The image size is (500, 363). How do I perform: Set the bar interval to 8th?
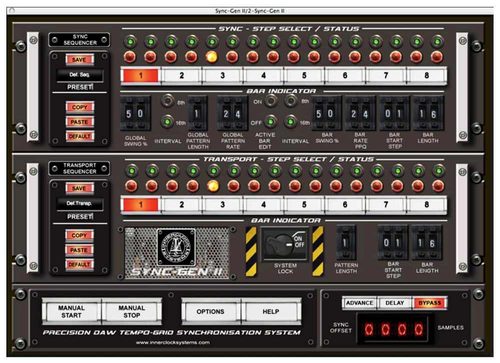click(290, 101)
